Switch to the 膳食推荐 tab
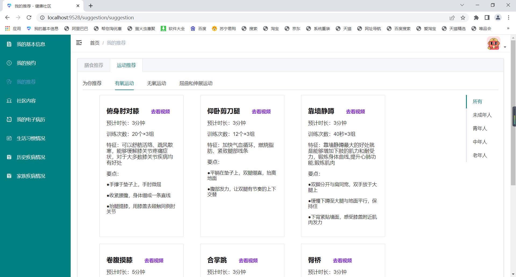The width and height of the screenshot is (516, 277). tap(94, 65)
